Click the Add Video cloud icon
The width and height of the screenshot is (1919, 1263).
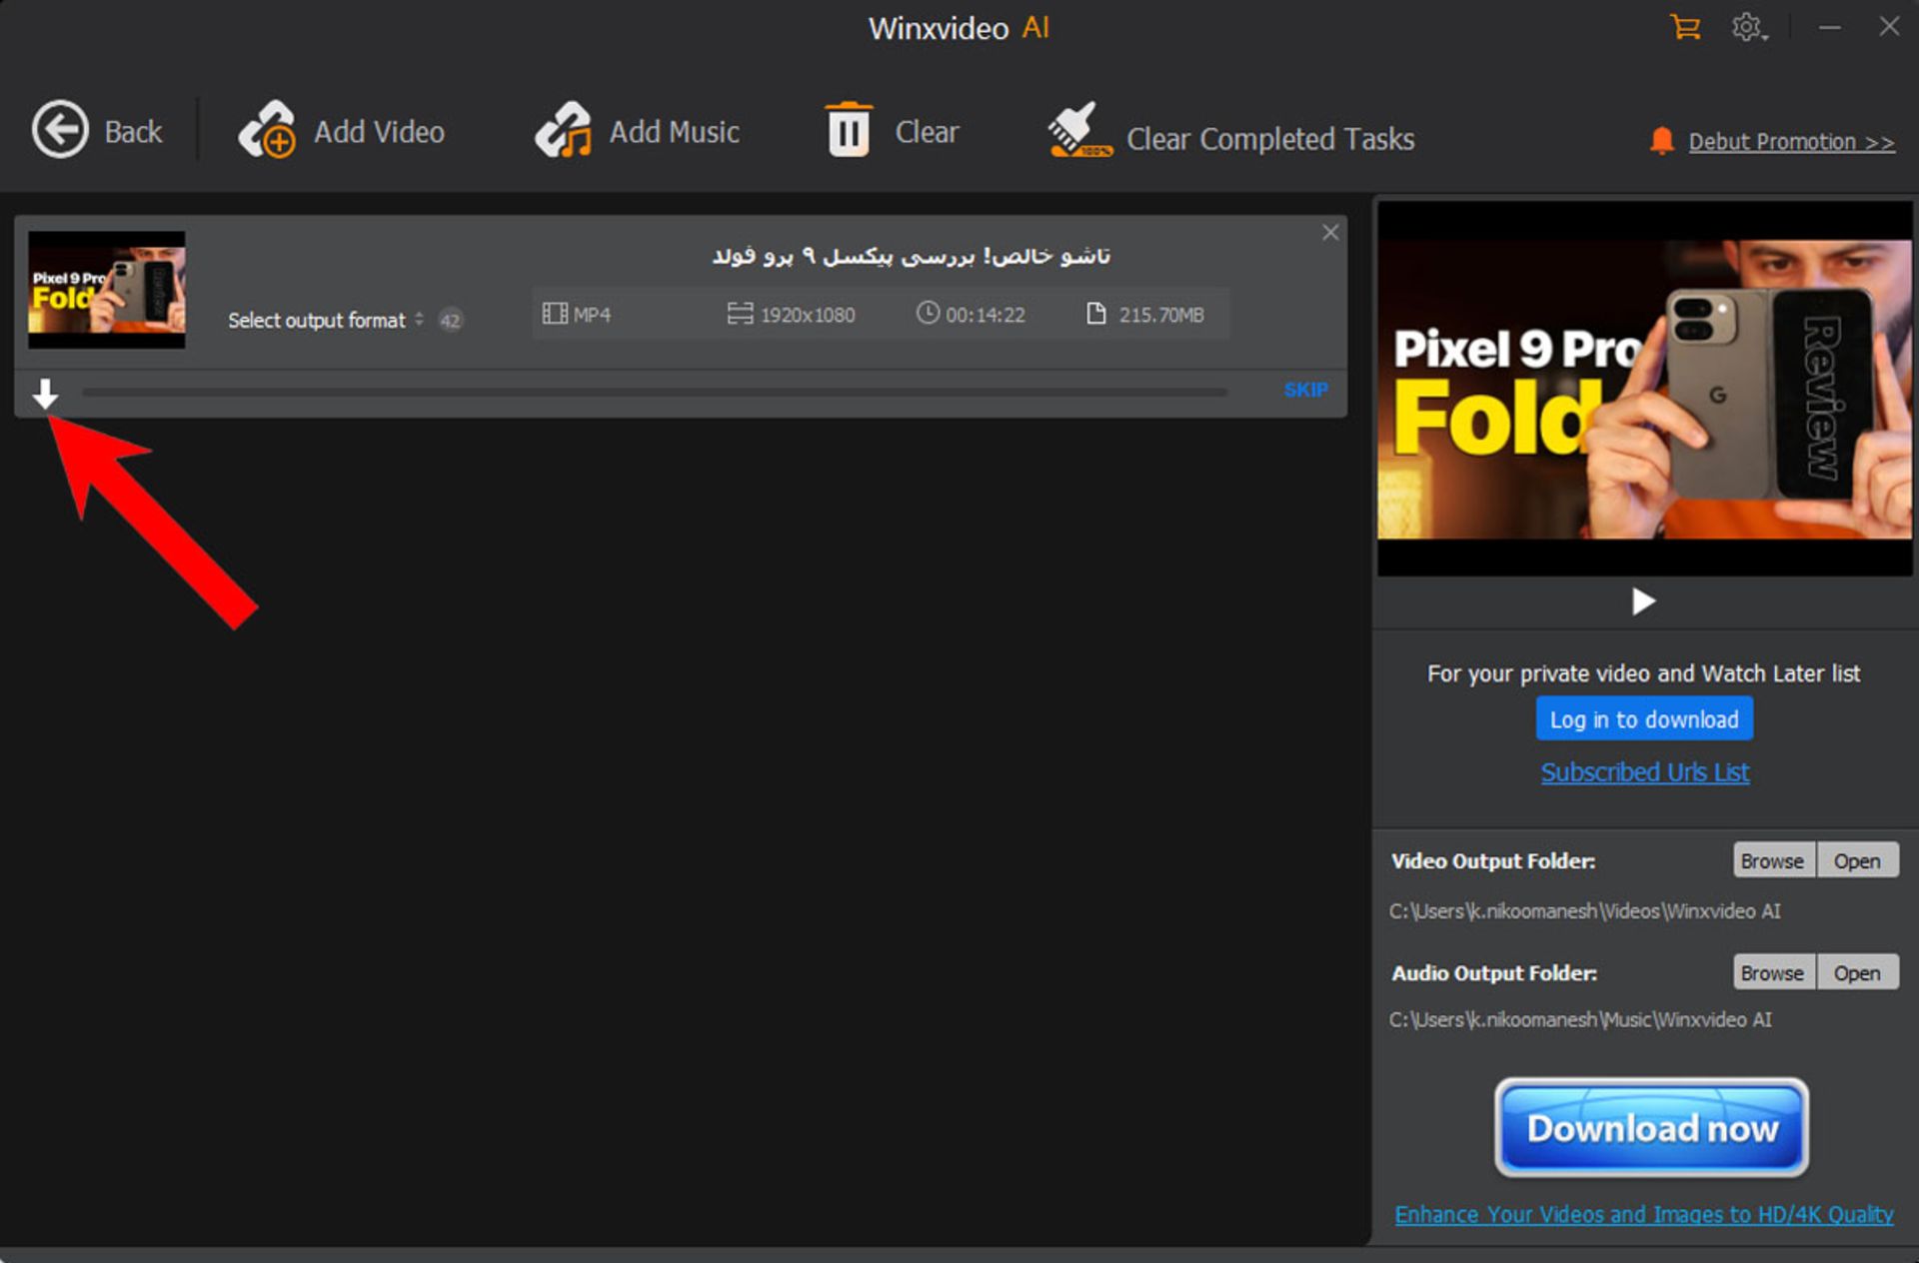(267, 130)
